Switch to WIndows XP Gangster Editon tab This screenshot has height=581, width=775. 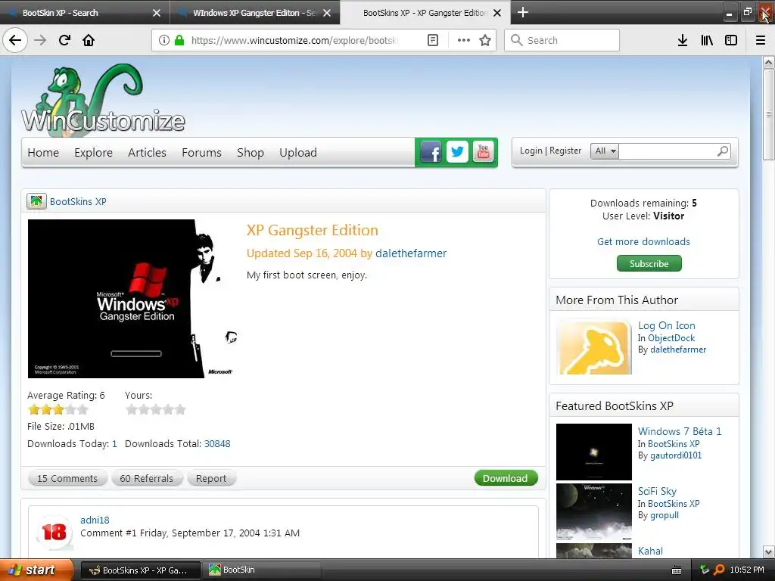(x=255, y=13)
